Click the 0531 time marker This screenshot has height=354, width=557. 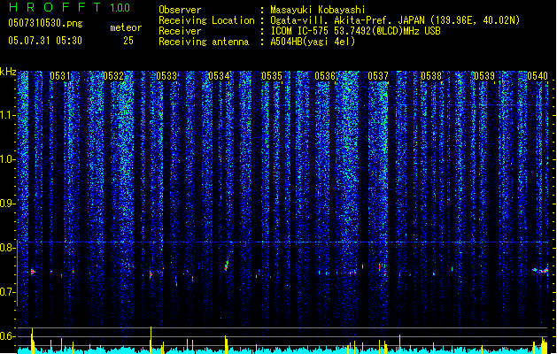(x=59, y=75)
